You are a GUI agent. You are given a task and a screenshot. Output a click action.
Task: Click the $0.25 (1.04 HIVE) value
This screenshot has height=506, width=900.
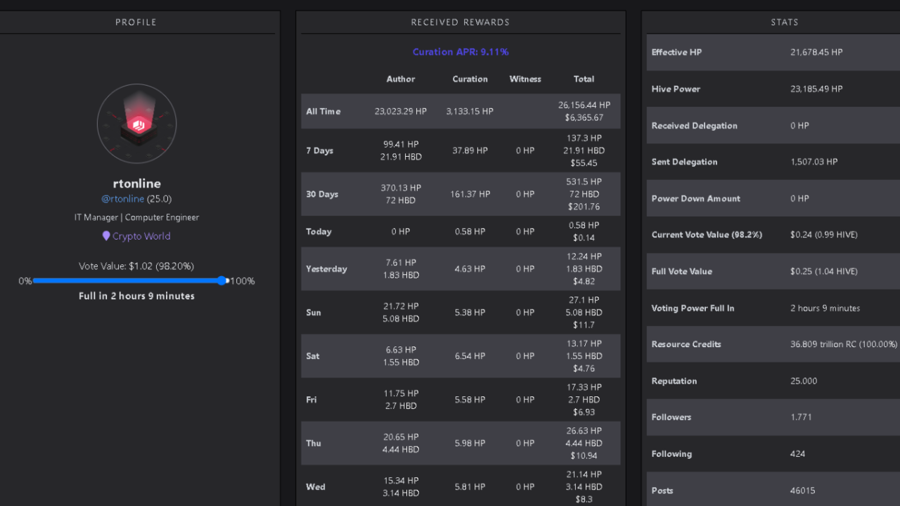click(x=824, y=271)
